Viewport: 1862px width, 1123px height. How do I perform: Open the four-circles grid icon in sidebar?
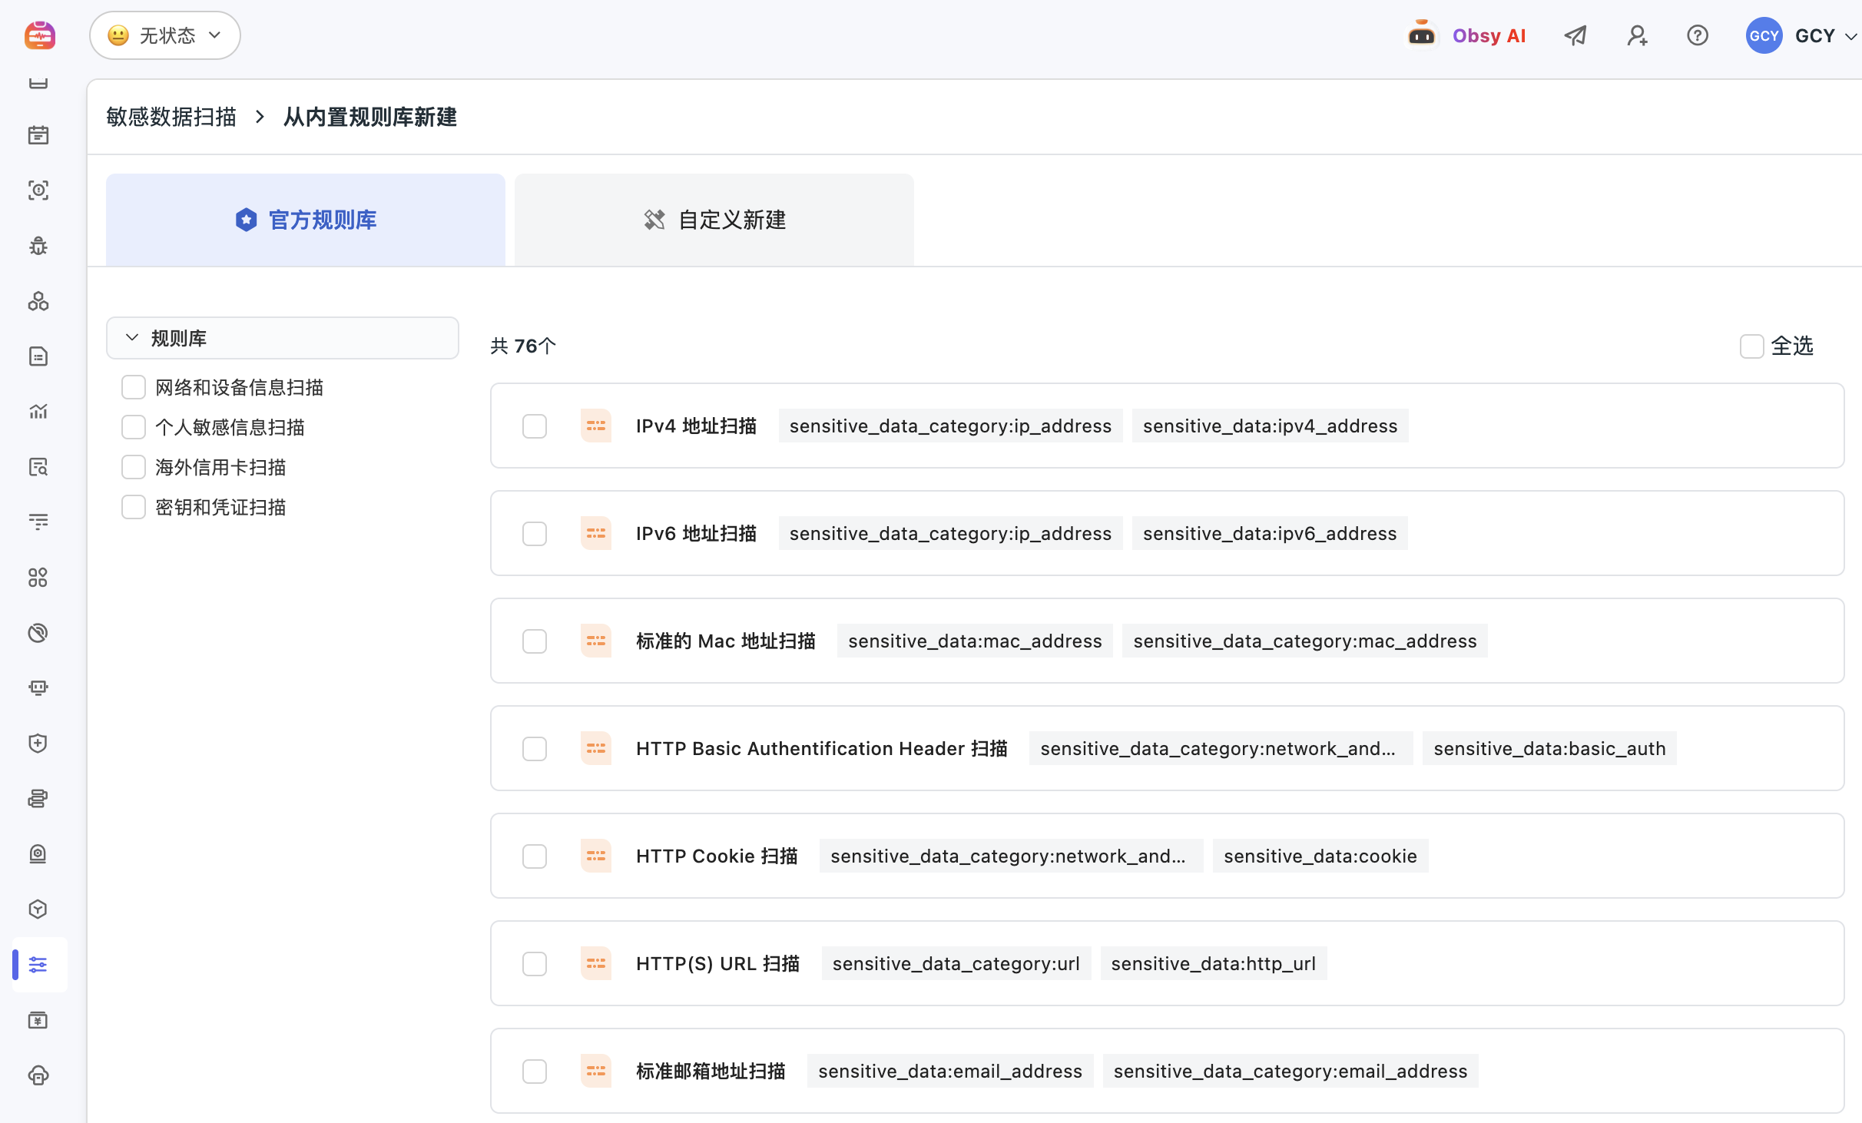pyautogui.click(x=38, y=578)
